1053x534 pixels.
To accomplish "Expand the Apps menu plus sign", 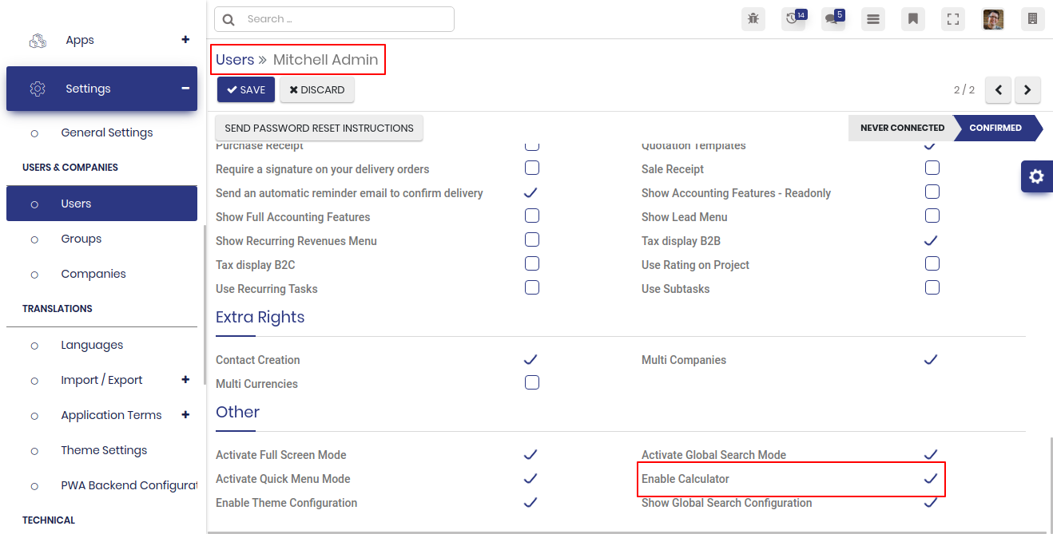I will tap(185, 40).
